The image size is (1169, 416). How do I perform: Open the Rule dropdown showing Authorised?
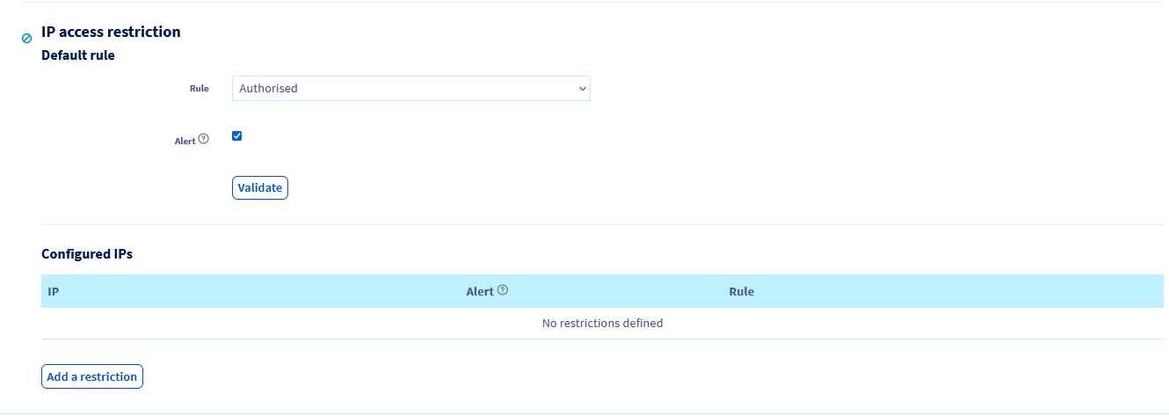pos(410,89)
